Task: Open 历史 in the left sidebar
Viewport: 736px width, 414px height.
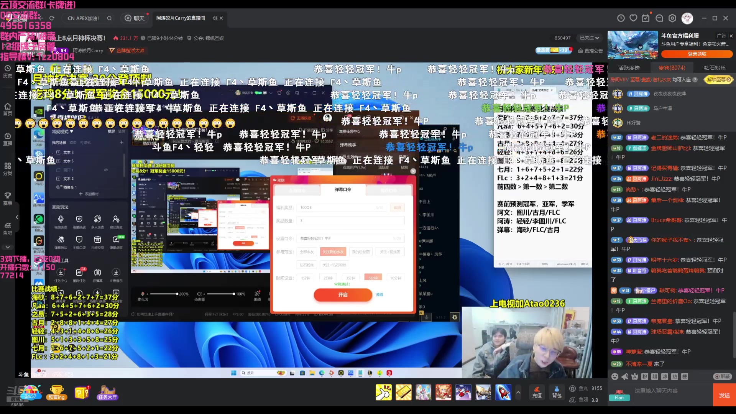Action: click(x=8, y=71)
